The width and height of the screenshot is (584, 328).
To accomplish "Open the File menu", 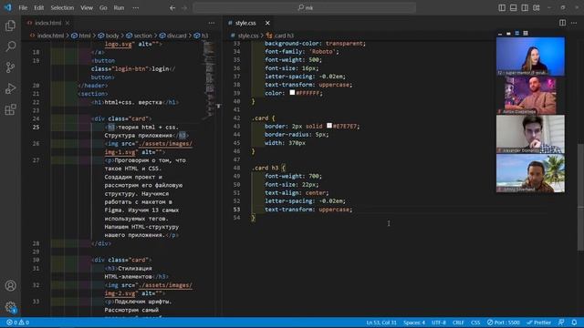I will coord(23,8).
